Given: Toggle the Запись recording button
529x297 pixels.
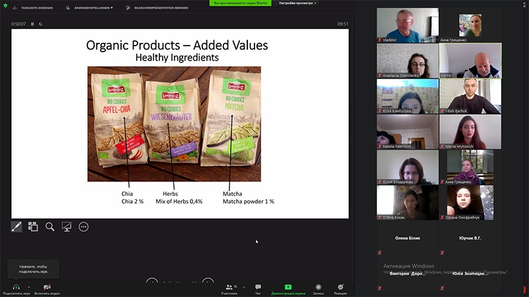Looking at the screenshot, I should [x=318, y=289].
